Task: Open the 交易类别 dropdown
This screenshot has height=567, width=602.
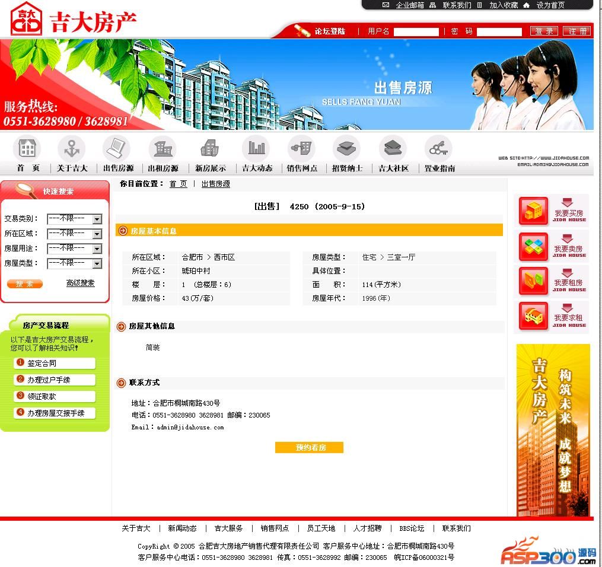Action: coord(75,219)
